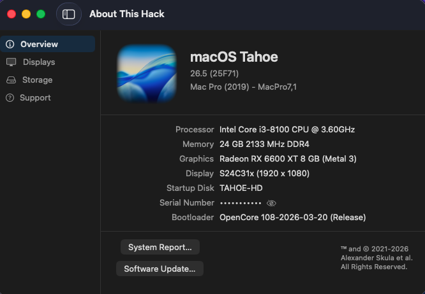Screen dimensions: 425x294
Task: Switch to the Displays section label
Action: tap(39, 62)
